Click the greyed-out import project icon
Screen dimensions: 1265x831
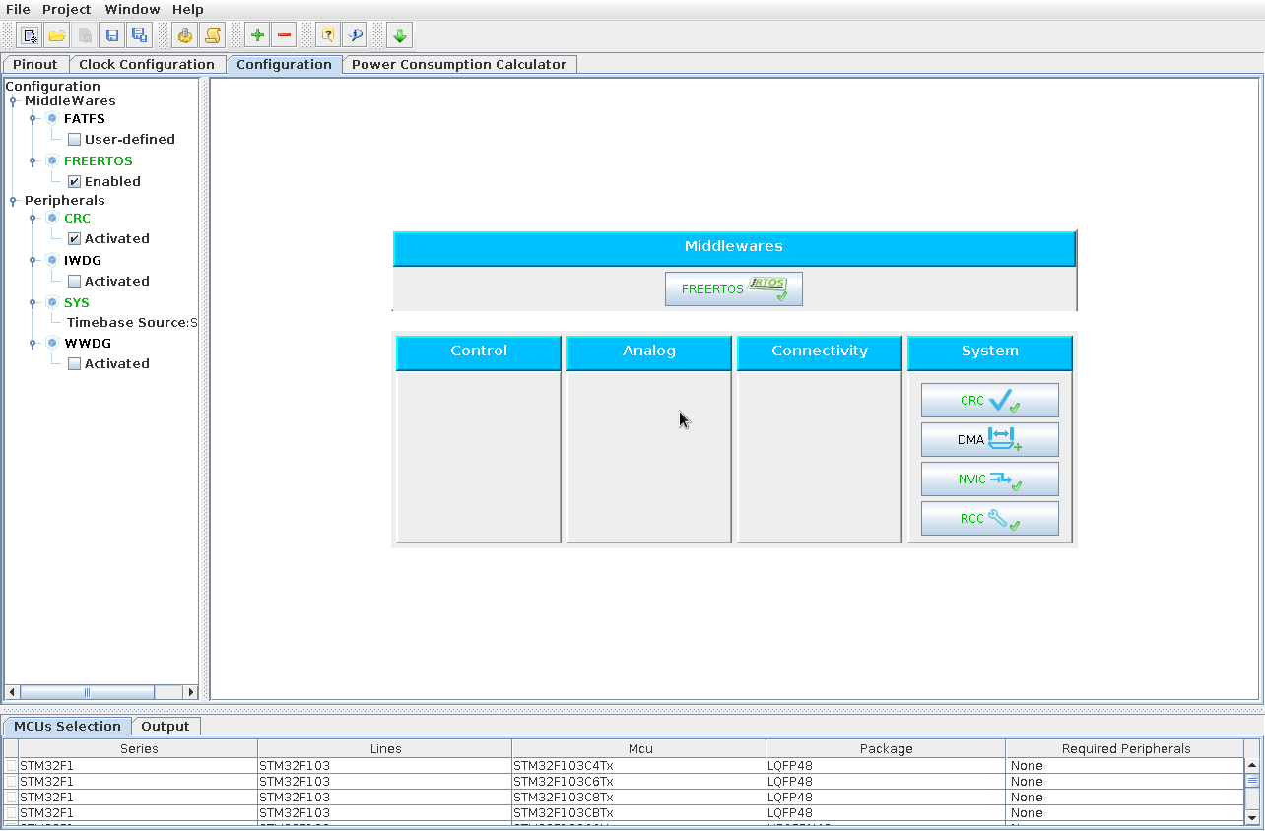point(86,35)
